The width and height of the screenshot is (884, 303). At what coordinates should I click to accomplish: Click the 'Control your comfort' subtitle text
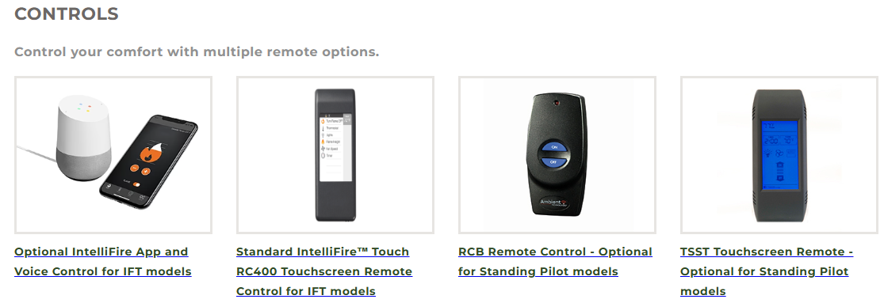197,51
